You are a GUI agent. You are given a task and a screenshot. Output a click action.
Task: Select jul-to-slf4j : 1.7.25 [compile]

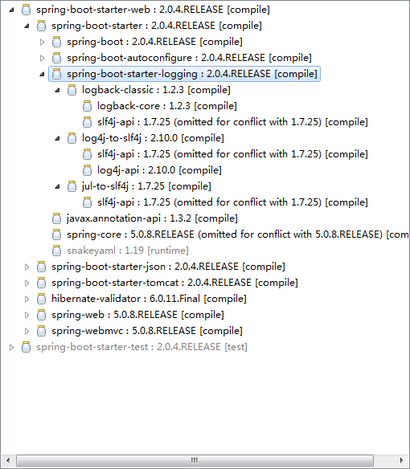click(x=146, y=186)
